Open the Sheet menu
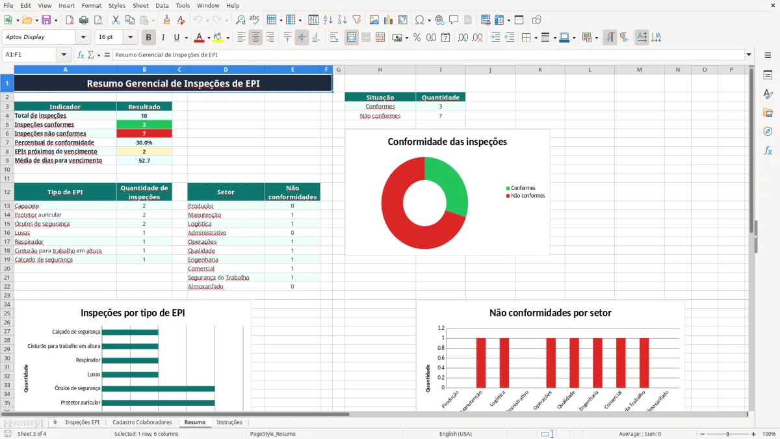This screenshot has width=780, height=439. click(x=140, y=5)
